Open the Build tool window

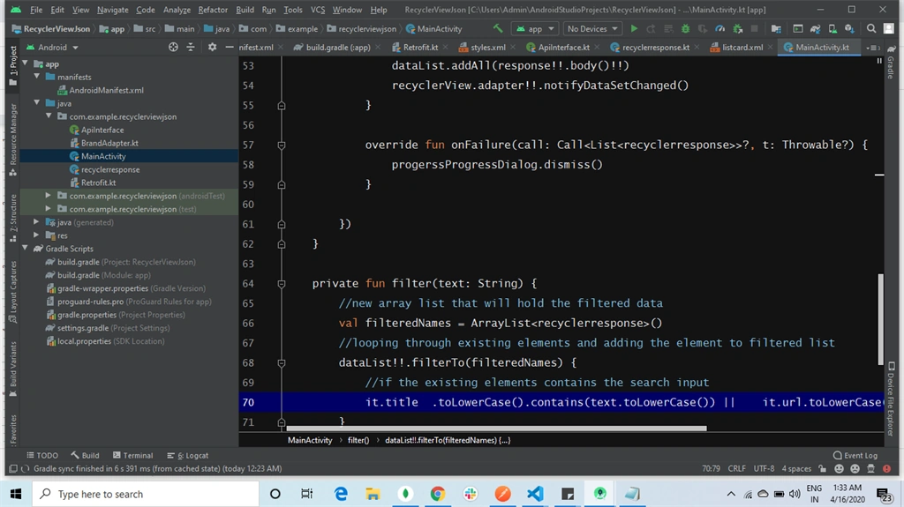click(85, 455)
